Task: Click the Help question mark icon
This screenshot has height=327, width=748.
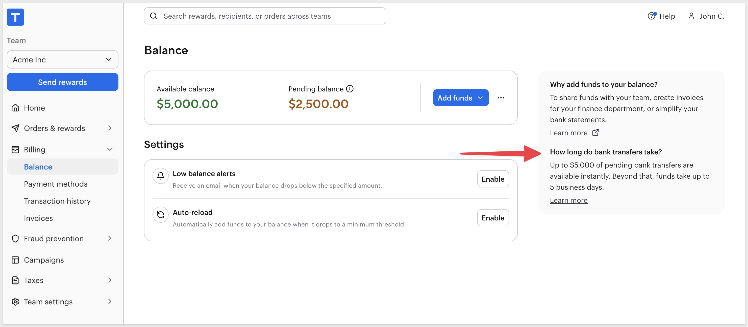Action: pyautogui.click(x=652, y=16)
